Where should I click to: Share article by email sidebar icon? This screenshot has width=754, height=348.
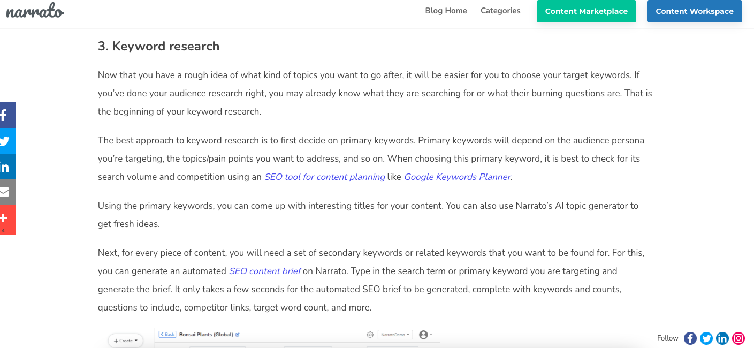pyautogui.click(x=5, y=192)
